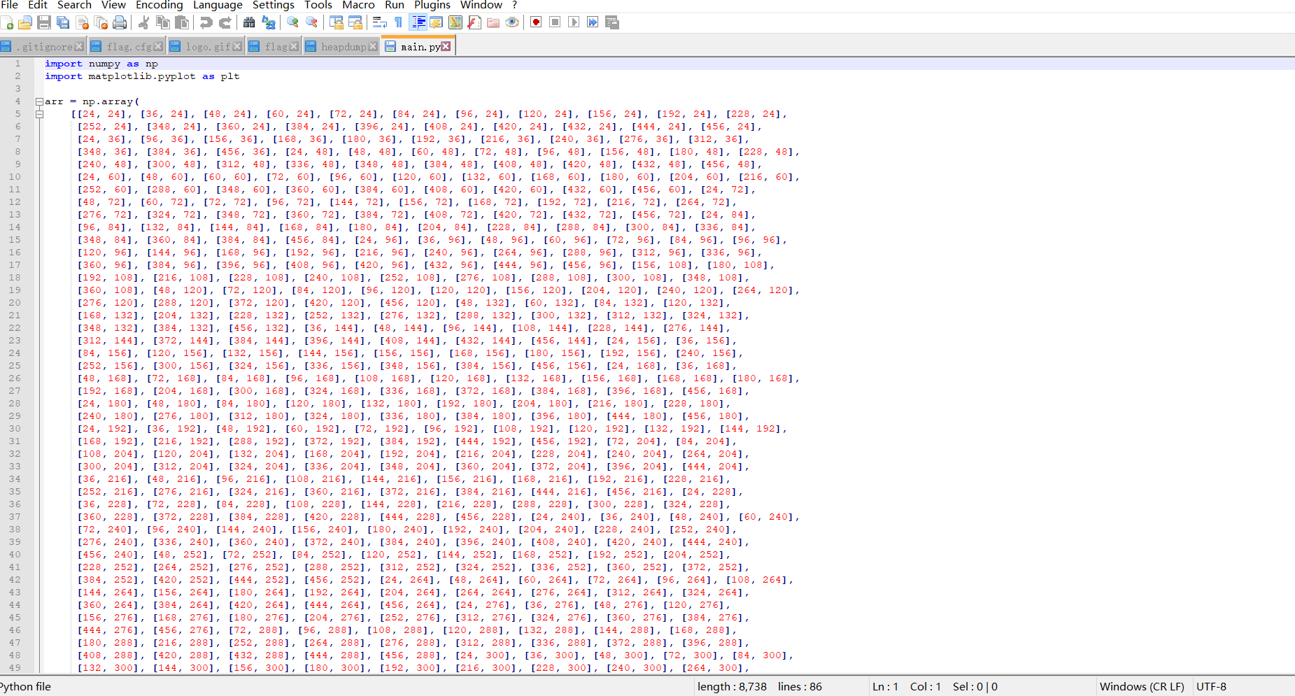Collapse the arr = np.array fold marker
This screenshot has width=1295, height=696.
click(40, 101)
